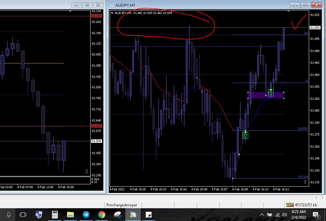This screenshot has height=221, width=326.
Task: Click the 81.509 price tag on AUDJPY chart
Action: pyautogui.click(x=315, y=27)
